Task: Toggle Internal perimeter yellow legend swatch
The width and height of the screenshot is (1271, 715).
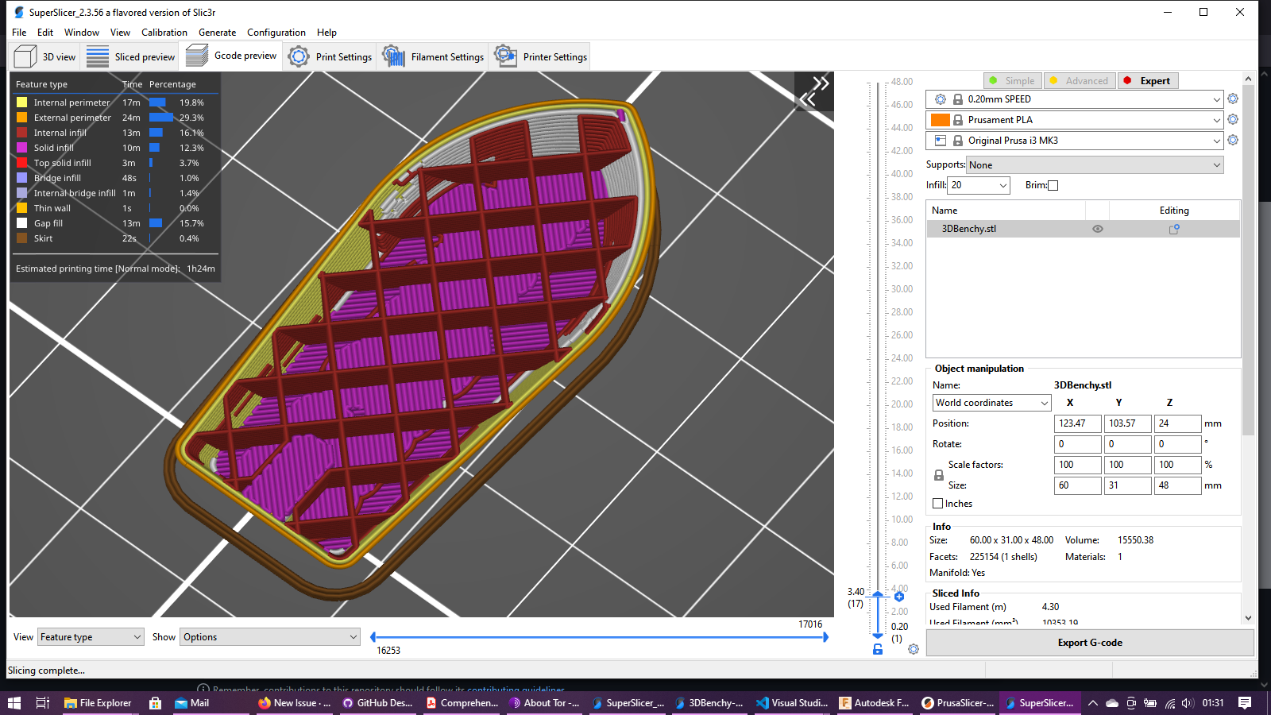Action: coord(22,102)
